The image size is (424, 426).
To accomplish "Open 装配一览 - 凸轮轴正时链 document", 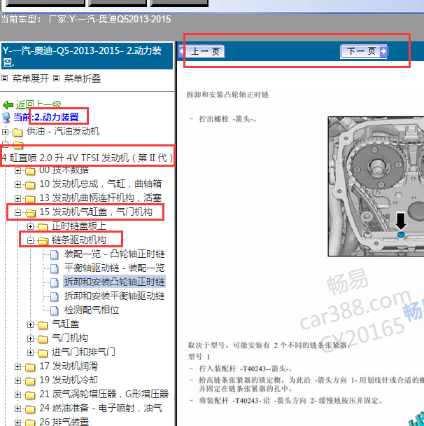I will click(114, 254).
